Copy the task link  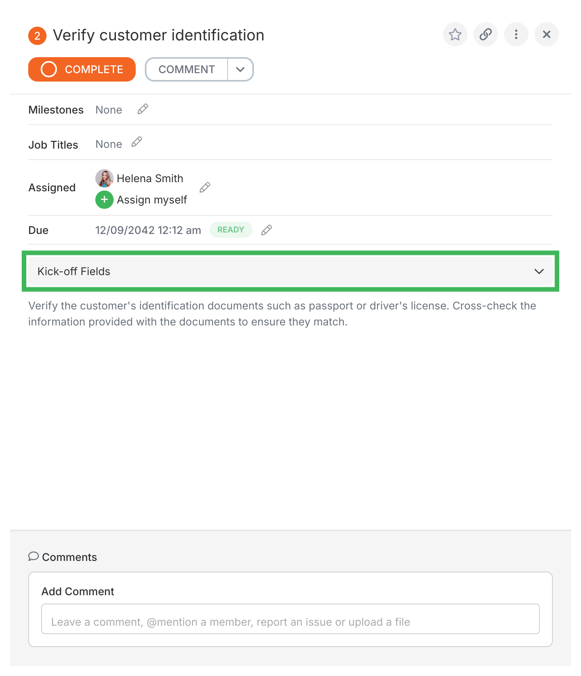[486, 34]
